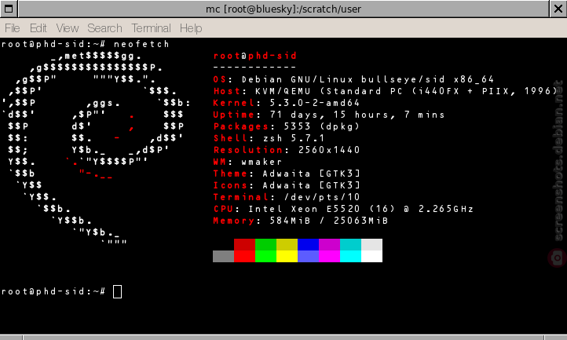Click the CPU line Intel Xeon E5520
Image resolution: width=567 pixels, height=340 pixels.
coord(343,209)
